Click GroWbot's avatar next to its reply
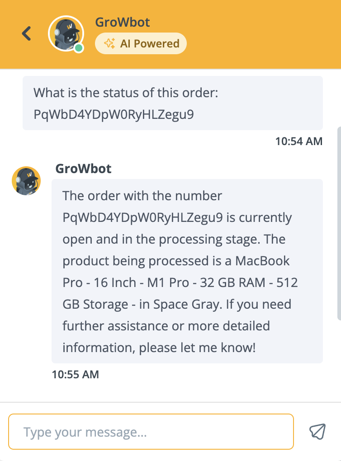Viewport: 341px width, 461px height. coord(26,181)
